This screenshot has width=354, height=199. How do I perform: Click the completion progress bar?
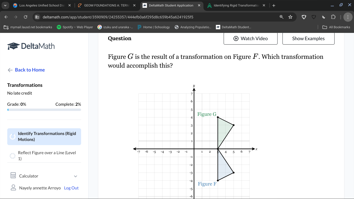pyautogui.click(x=44, y=110)
